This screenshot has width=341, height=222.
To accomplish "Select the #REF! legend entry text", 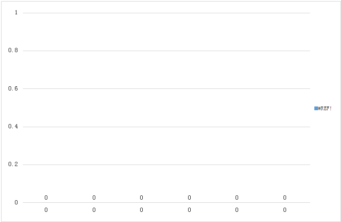I will [x=325, y=109].
